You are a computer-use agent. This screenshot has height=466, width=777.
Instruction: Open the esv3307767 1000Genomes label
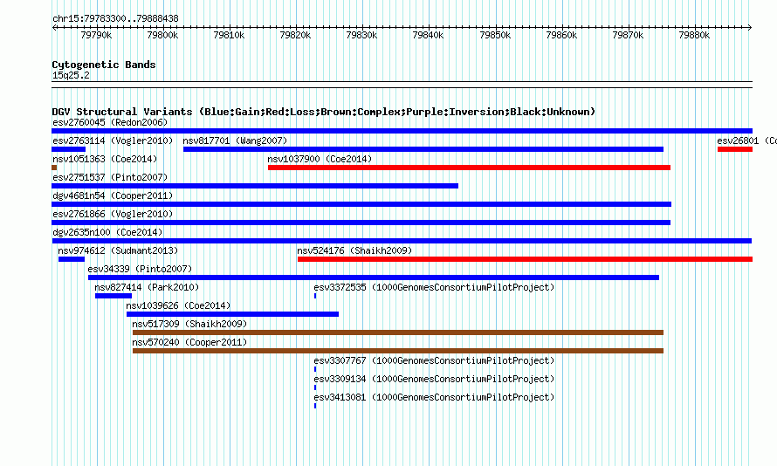point(434,360)
